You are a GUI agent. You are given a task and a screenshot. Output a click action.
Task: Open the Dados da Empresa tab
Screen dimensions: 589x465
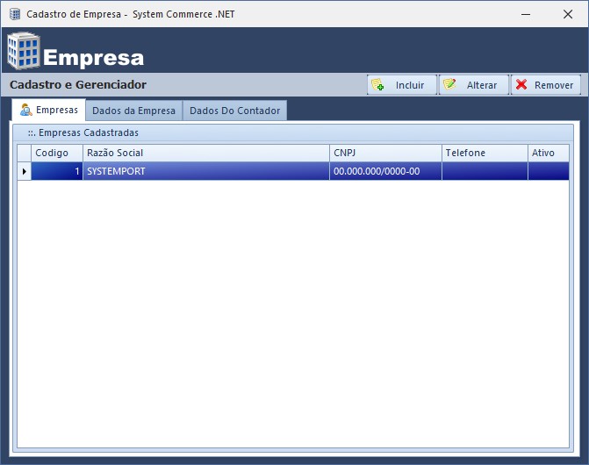[133, 111]
